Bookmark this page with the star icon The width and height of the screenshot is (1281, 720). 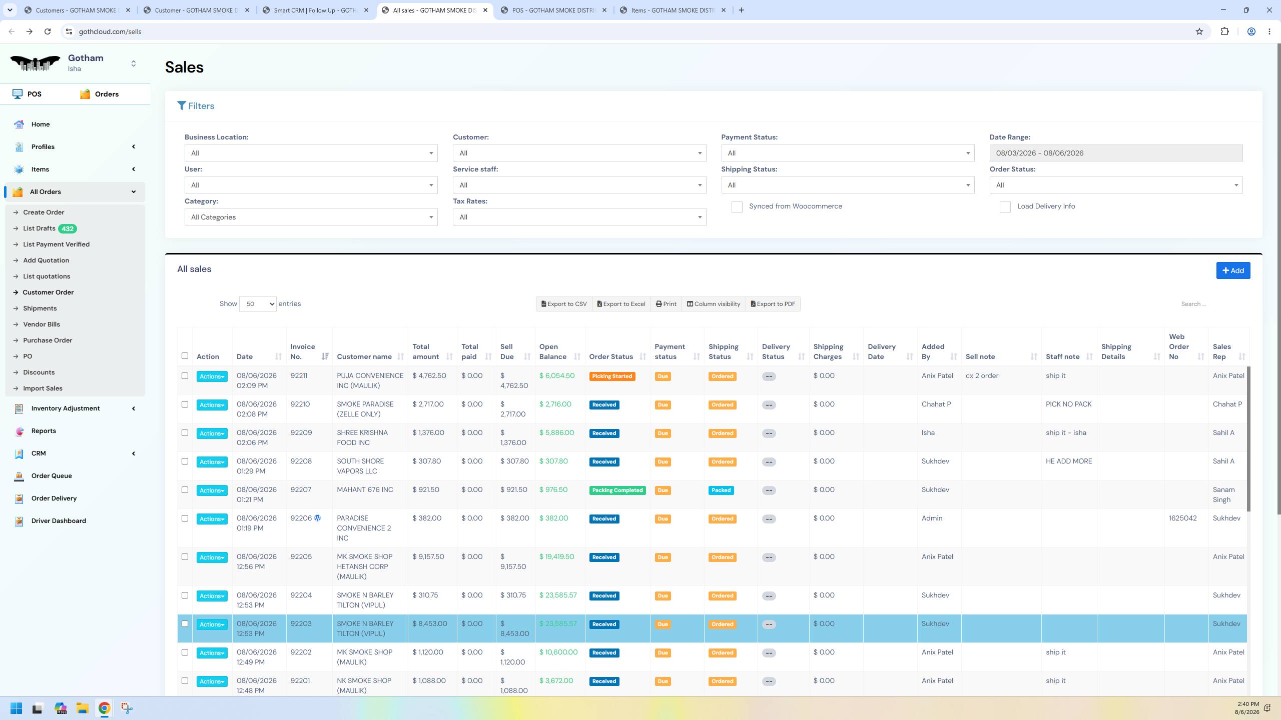tap(1199, 31)
